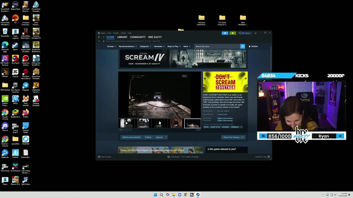
Task: Click the store search magnifier button
Action: point(243,46)
